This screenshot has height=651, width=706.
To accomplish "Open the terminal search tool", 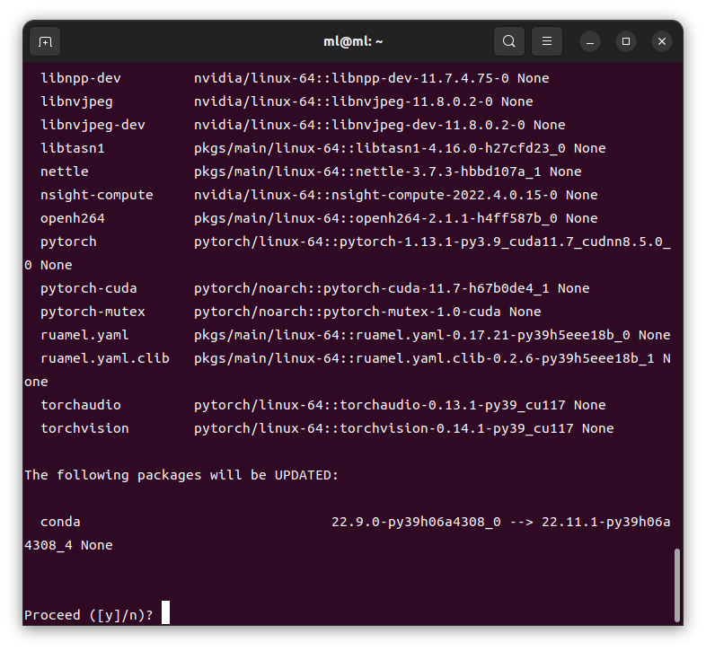I will [x=509, y=41].
